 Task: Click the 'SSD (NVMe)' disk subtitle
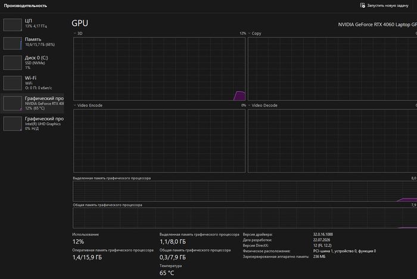(35, 63)
